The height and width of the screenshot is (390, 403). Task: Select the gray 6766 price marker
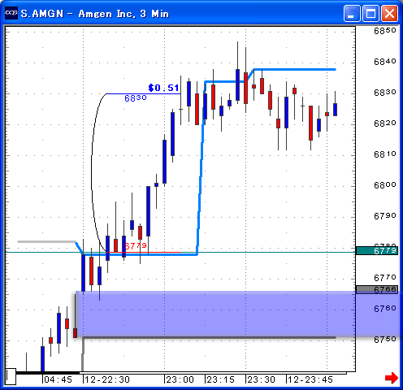377,289
